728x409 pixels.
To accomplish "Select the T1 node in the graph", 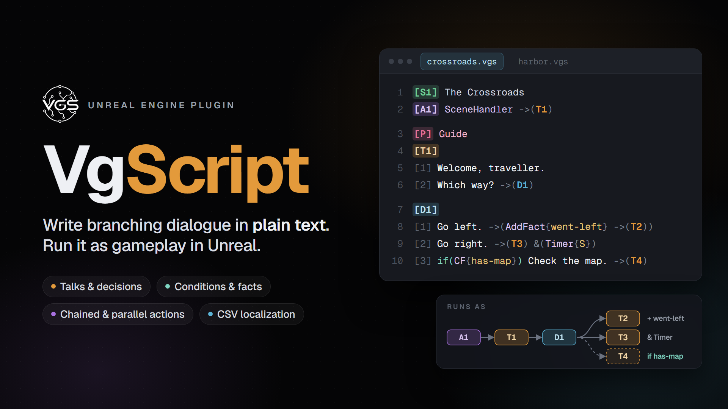I will (x=511, y=337).
